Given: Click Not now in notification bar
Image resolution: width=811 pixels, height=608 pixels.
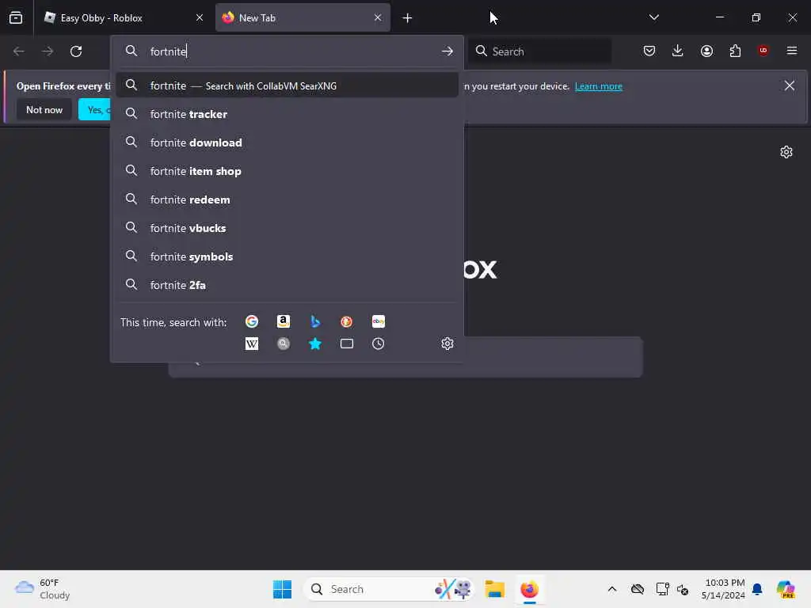Looking at the screenshot, I should [44, 109].
